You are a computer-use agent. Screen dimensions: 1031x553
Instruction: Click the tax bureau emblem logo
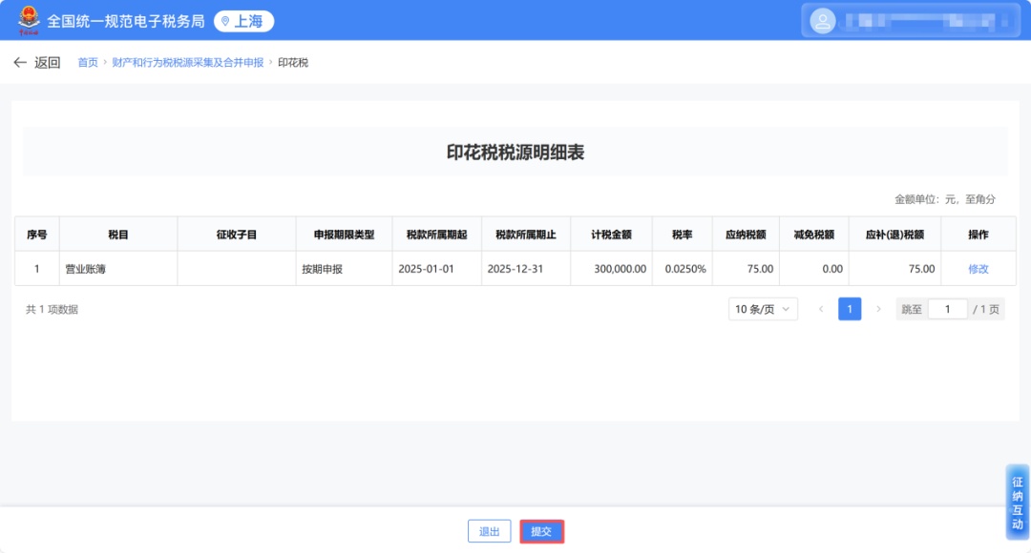tap(26, 21)
